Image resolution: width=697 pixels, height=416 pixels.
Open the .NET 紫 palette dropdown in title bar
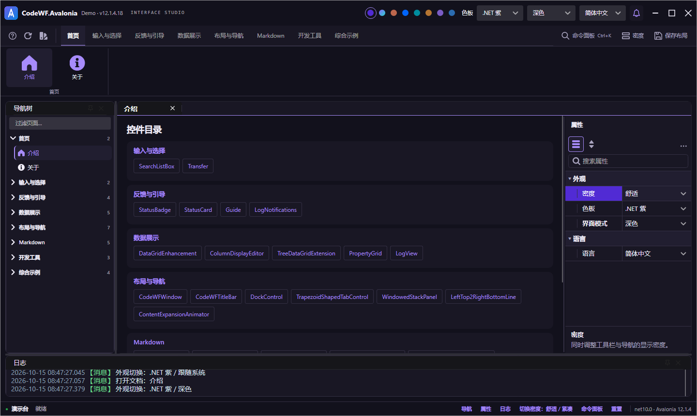[x=500, y=13]
